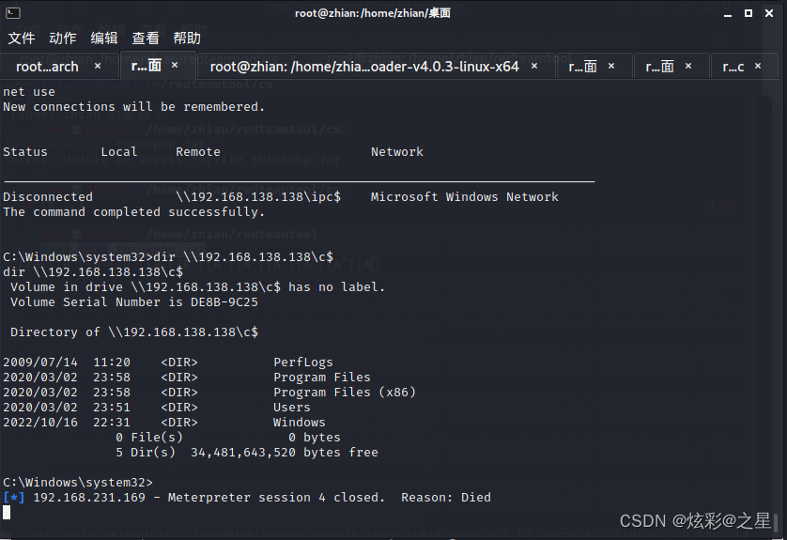Switch to the oader-v4.0.3-linux-x64 tab
Viewport: 787px width, 540px height.
click(364, 67)
